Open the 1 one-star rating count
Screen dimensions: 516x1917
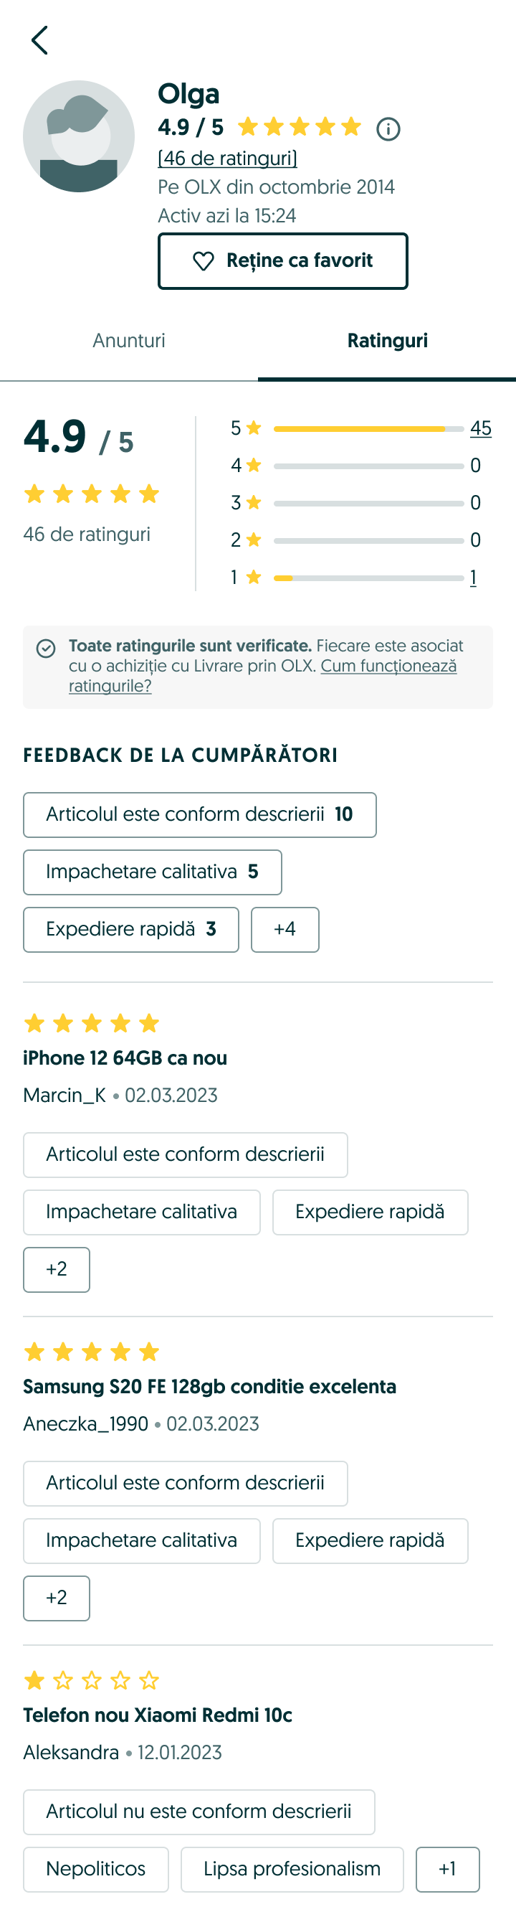tap(473, 578)
